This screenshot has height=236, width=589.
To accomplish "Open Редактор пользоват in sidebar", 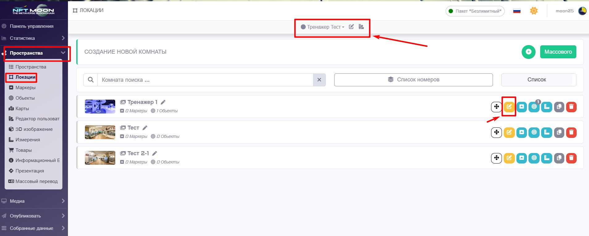I will [33, 119].
